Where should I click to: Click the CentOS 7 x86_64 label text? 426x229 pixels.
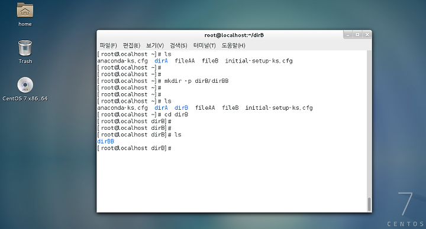click(25, 99)
